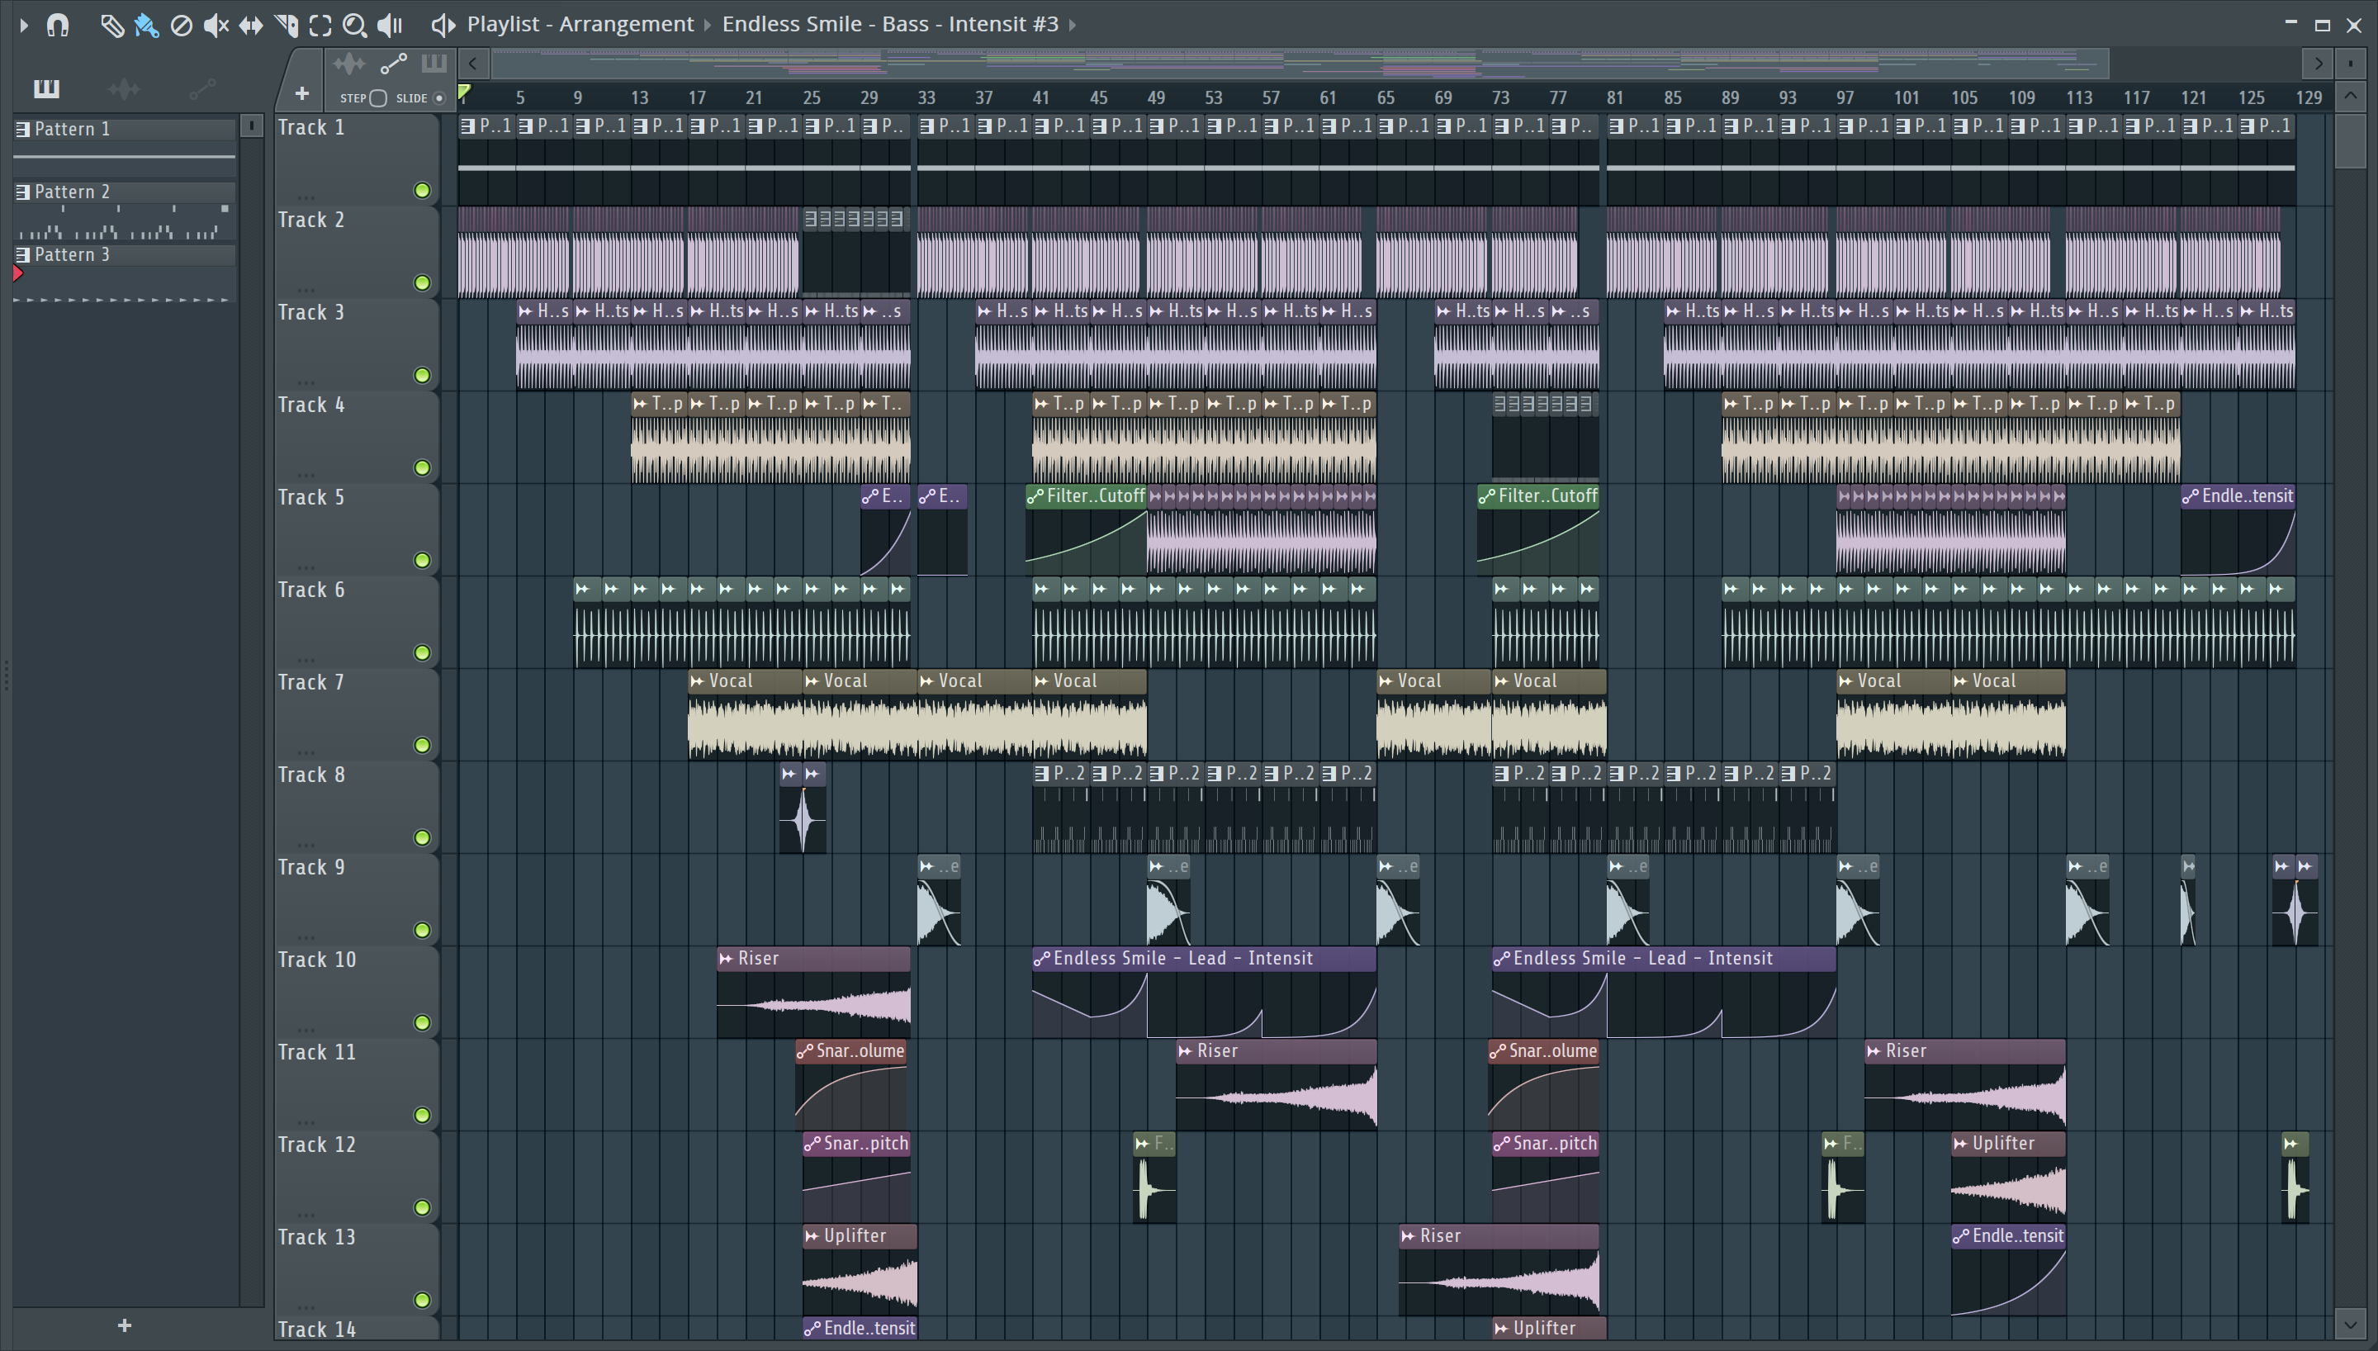Viewport: 2378px width, 1351px height.
Task: Select the Delete tool
Action: (x=182, y=25)
